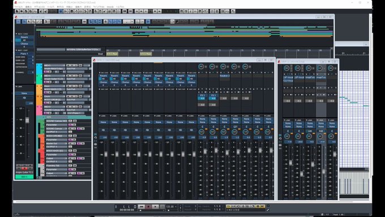This screenshot has height=217, width=385.
Task: Click the undo arrow icon in song editor toolbar
Action: pyautogui.click(x=46, y=22)
